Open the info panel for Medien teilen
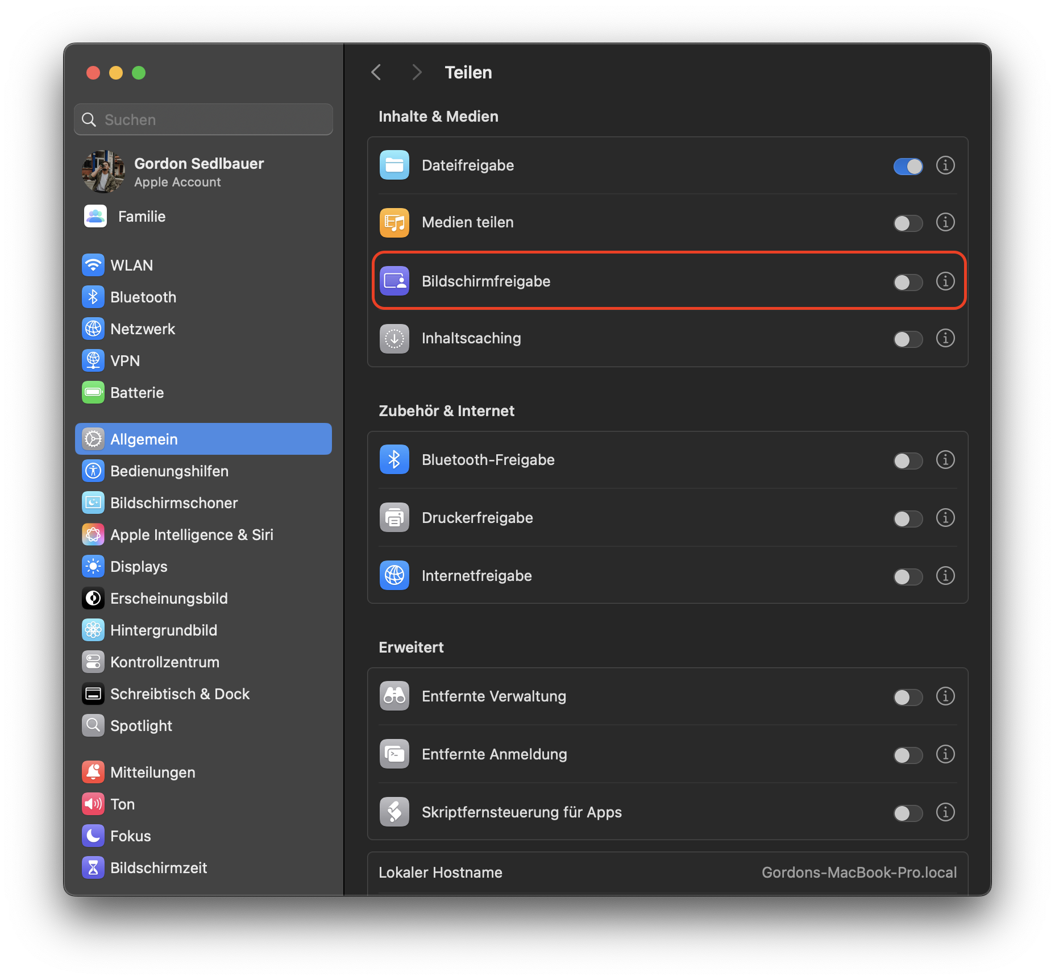This screenshot has height=980, width=1055. [x=945, y=223]
